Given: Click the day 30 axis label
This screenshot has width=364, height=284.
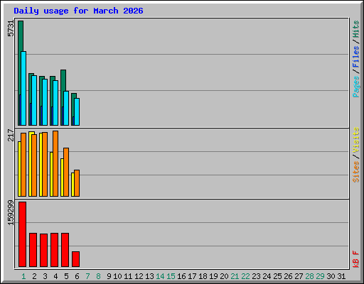Looking at the screenshot, I should tap(331, 276).
